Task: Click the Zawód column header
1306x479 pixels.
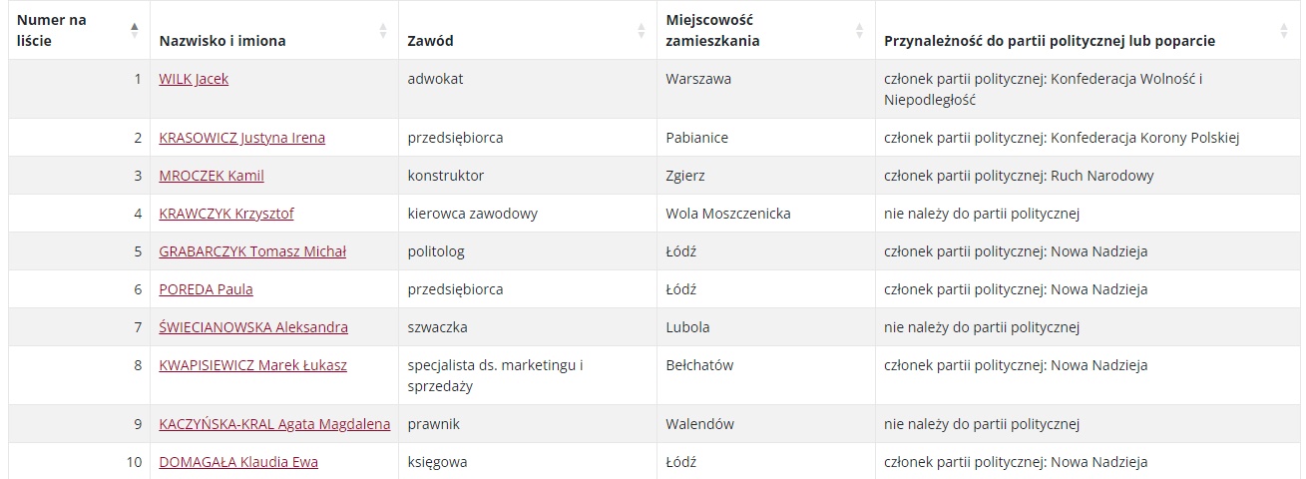Action: 430,41
